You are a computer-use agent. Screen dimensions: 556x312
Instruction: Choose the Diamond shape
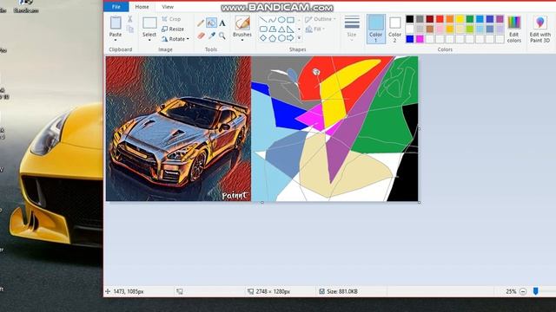point(262,38)
